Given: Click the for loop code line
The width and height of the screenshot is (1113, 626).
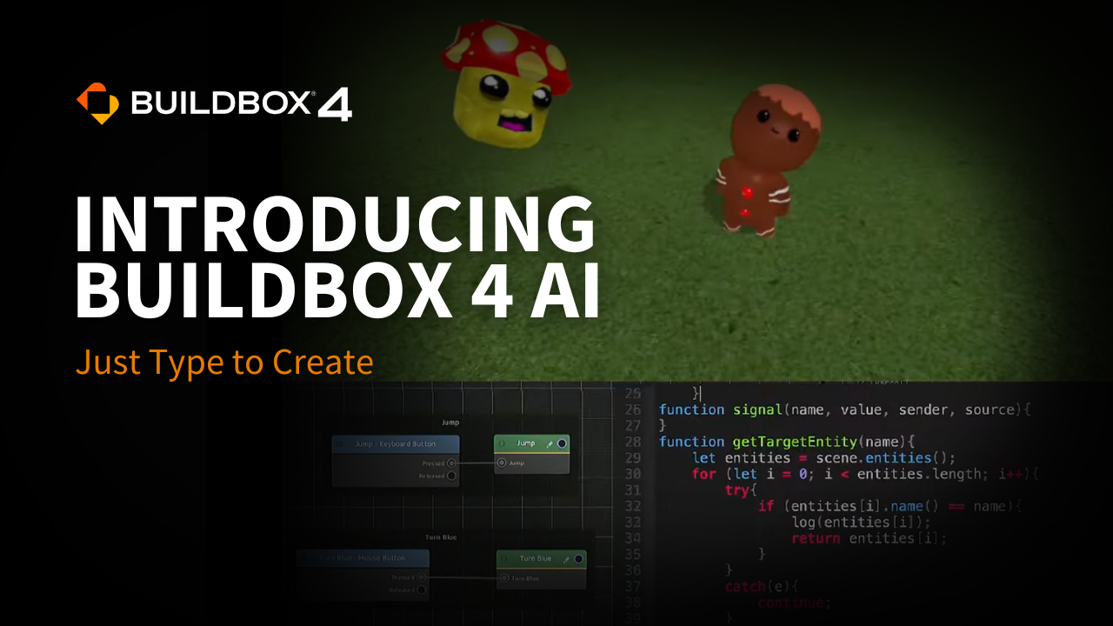Looking at the screenshot, I should [x=865, y=474].
